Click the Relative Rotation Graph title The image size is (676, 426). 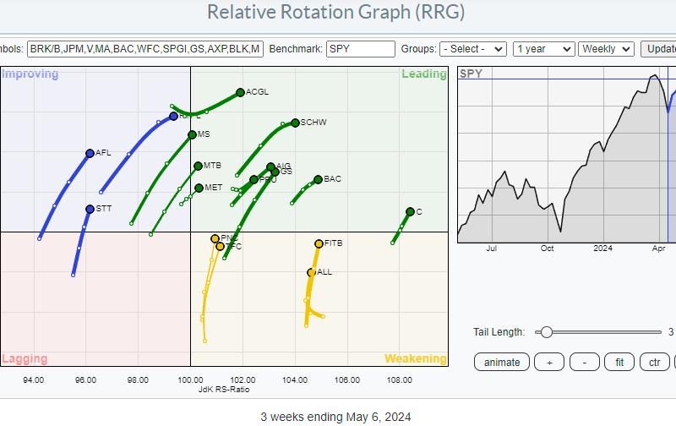point(335,12)
